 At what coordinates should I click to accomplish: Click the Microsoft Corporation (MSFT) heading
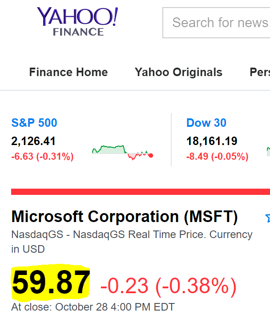(125, 217)
